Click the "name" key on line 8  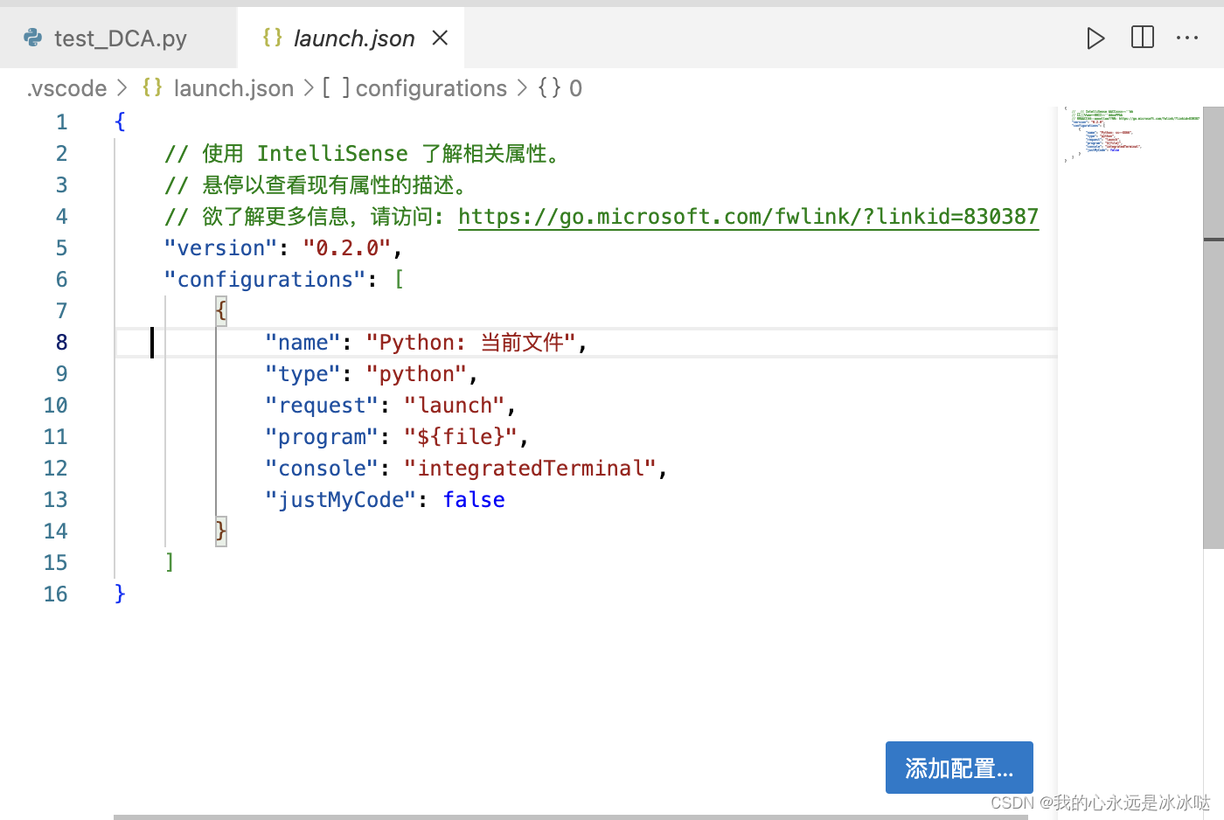click(303, 343)
